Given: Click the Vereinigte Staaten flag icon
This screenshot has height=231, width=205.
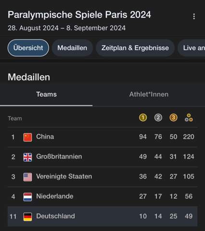Looking at the screenshot, I should (27, 177).
